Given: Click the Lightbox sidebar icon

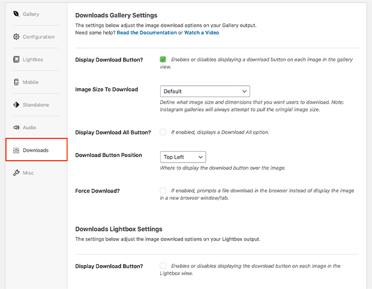Looking at the screenshot, I should tap(16, 59).
